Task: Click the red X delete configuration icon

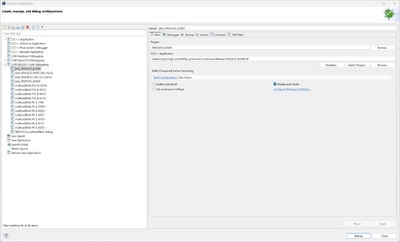Action: tap(27, 27)
